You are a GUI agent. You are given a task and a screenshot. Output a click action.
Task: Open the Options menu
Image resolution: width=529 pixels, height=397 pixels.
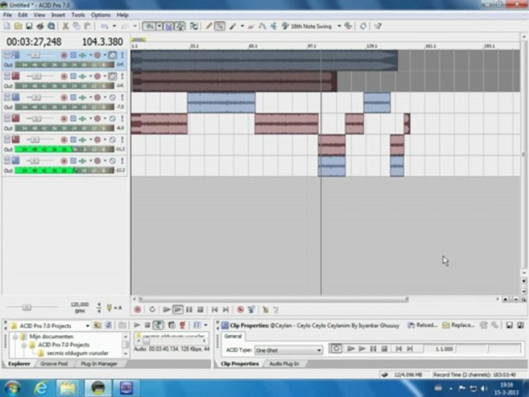pos(100,15)
